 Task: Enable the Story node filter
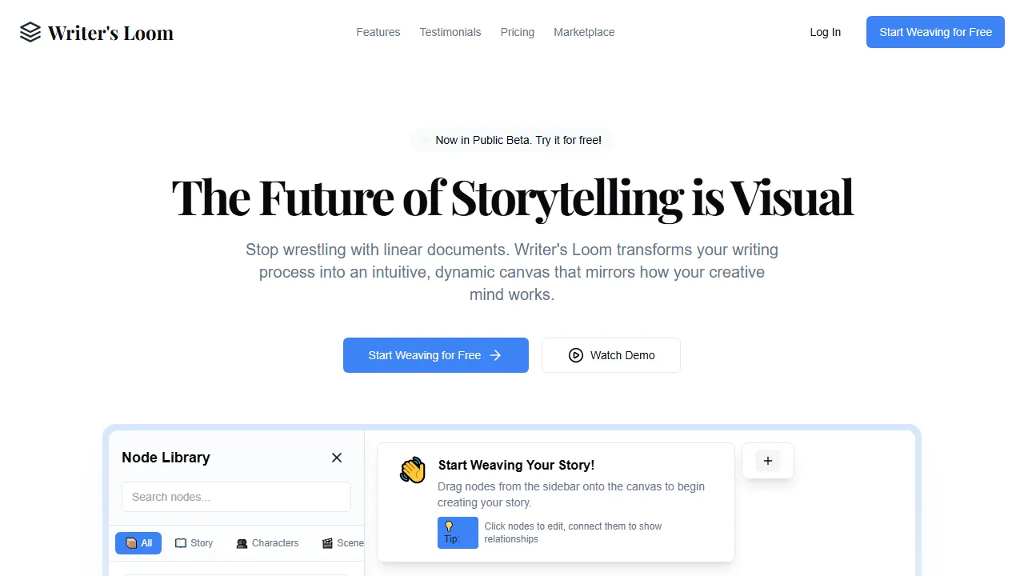193,543
